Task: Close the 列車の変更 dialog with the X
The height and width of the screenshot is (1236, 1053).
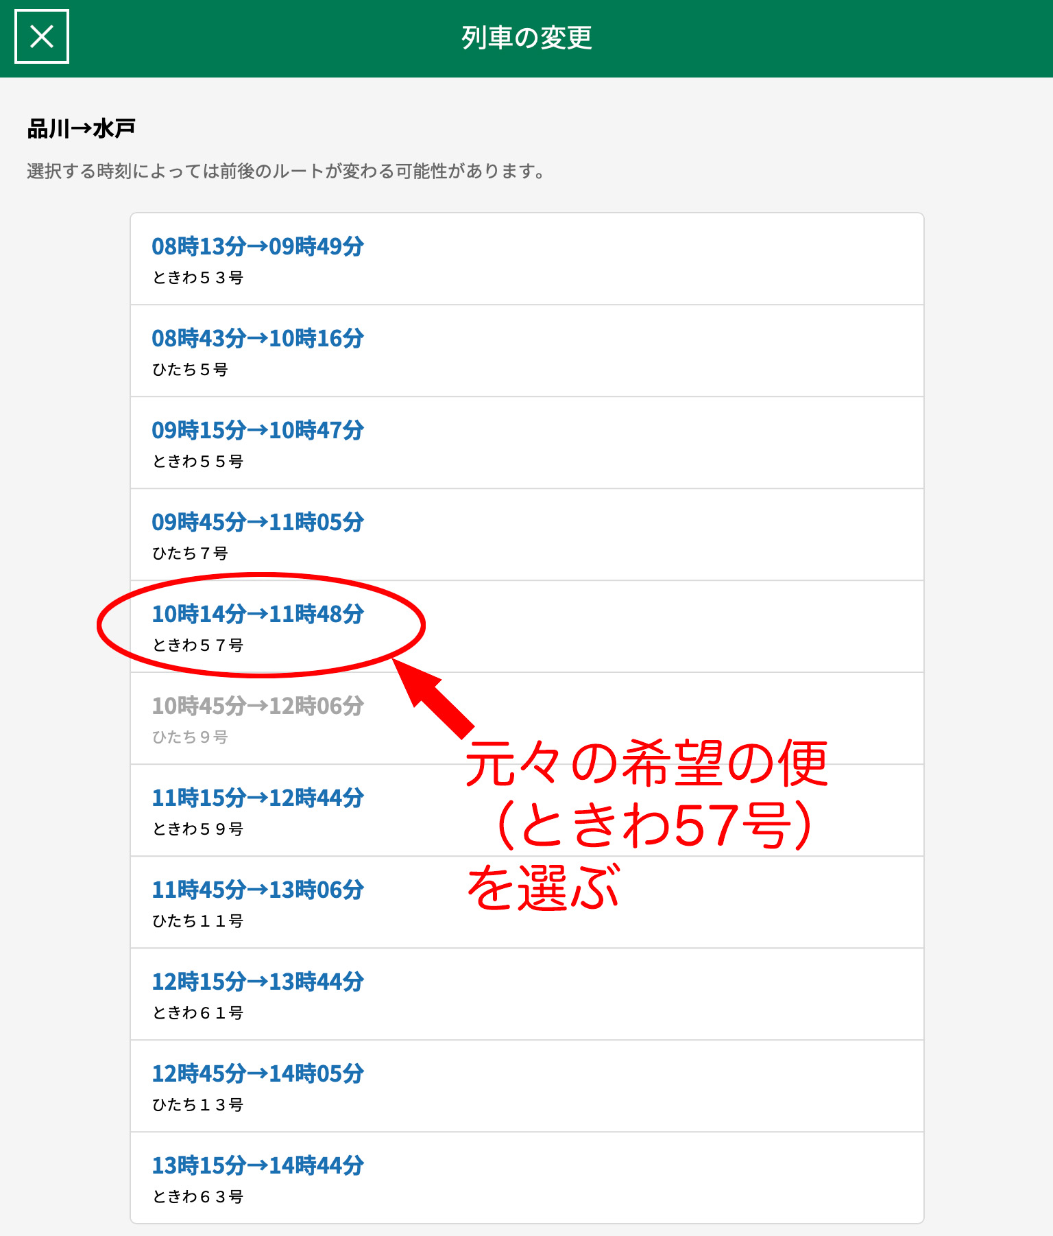Action: pyautogui.click(x=42, y=36)
